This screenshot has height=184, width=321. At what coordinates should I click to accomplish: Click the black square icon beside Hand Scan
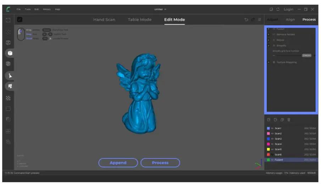click(20, 19)
